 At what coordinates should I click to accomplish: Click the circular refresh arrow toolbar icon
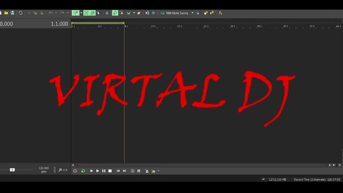tap(21, 13)
